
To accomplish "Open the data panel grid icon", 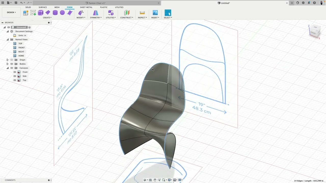I will click(x=3, y=3).
